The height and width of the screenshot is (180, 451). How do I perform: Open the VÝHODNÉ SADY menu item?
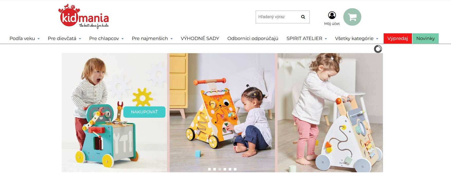tap(200, 38)
